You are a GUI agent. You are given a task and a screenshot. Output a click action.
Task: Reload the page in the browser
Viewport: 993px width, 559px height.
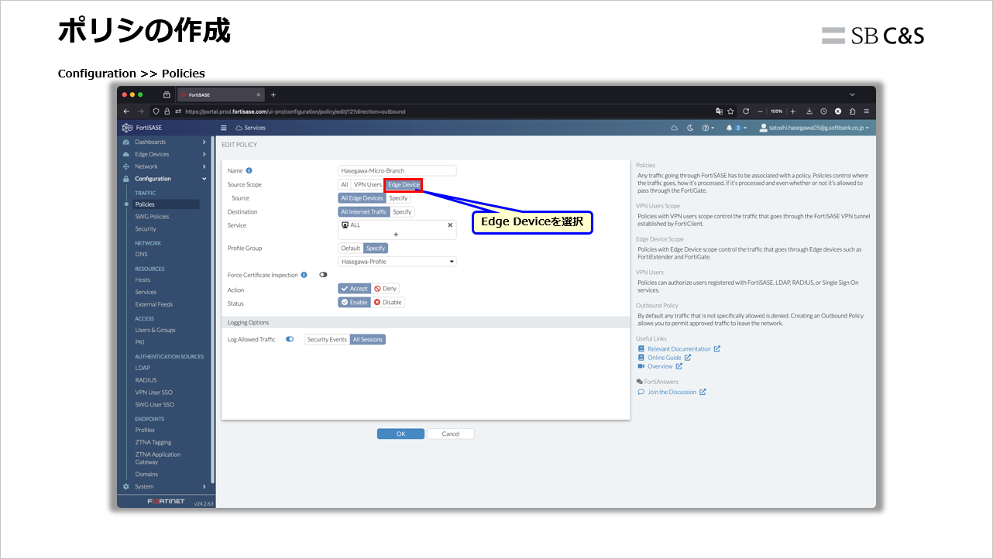click(746, 111)
